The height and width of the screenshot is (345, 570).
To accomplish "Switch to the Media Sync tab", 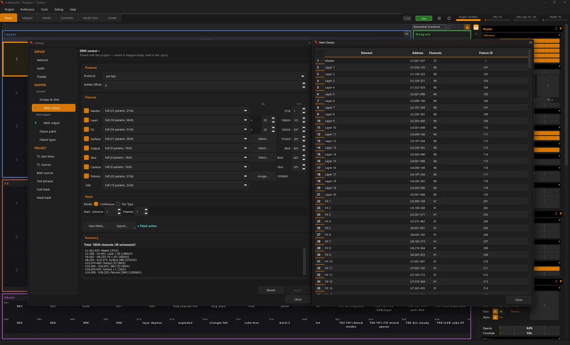I will [x=91, y=18].
